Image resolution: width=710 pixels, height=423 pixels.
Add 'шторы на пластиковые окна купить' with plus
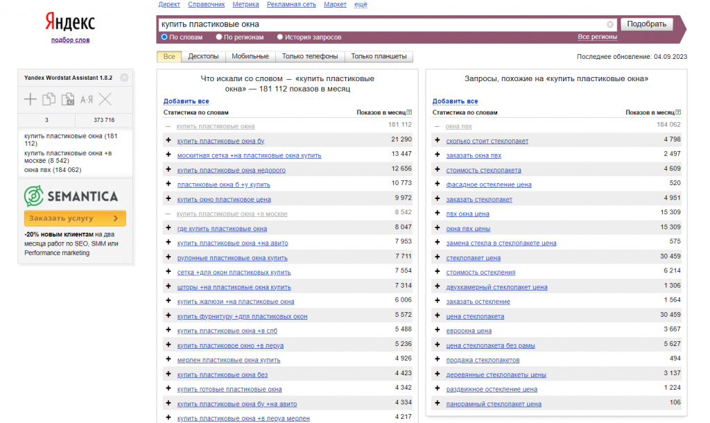pos(168,286)
